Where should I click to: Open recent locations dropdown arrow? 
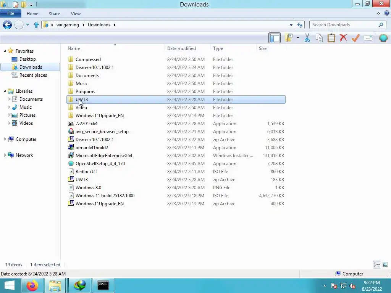27,25
